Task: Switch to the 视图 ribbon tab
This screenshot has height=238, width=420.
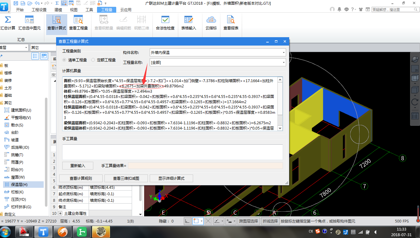Action: point(74,10)
